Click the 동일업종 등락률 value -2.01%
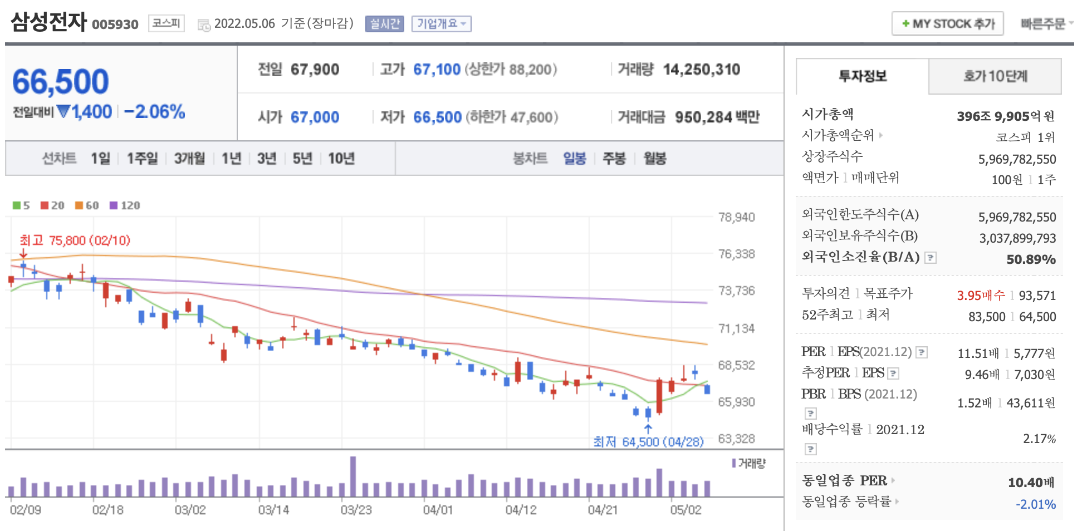 coord(1036,504)
